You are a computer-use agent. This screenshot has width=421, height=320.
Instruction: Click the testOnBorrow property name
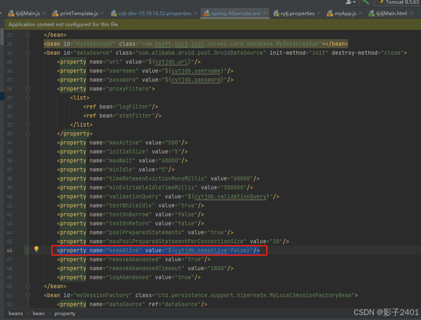tap(128, 215)
